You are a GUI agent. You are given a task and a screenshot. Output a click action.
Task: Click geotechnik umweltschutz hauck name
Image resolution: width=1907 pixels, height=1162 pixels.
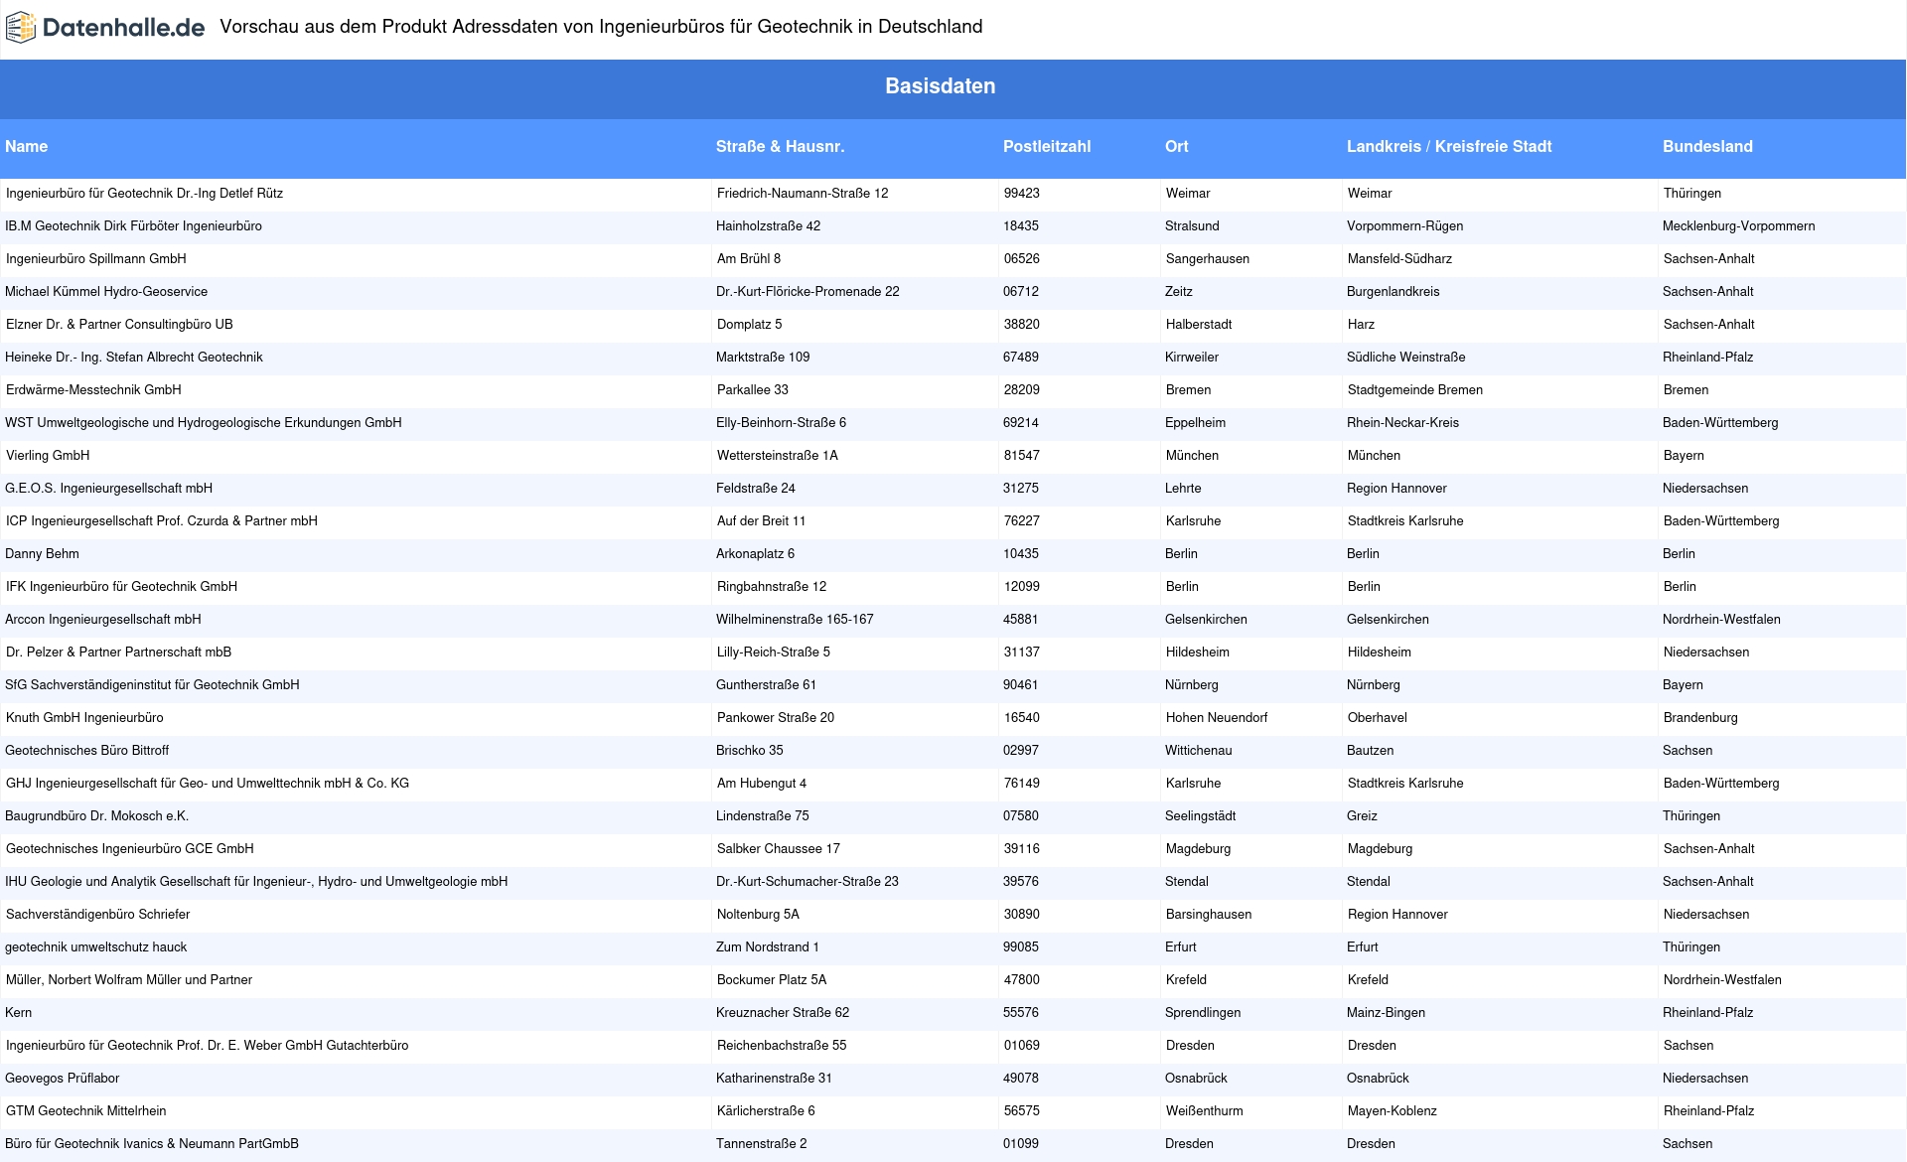tap(95, 947)
